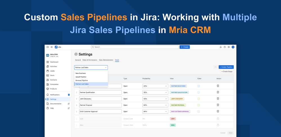Screen dimensions: 281x137
Task: Delete the Partner Registered stage
Action: (218, 86)
